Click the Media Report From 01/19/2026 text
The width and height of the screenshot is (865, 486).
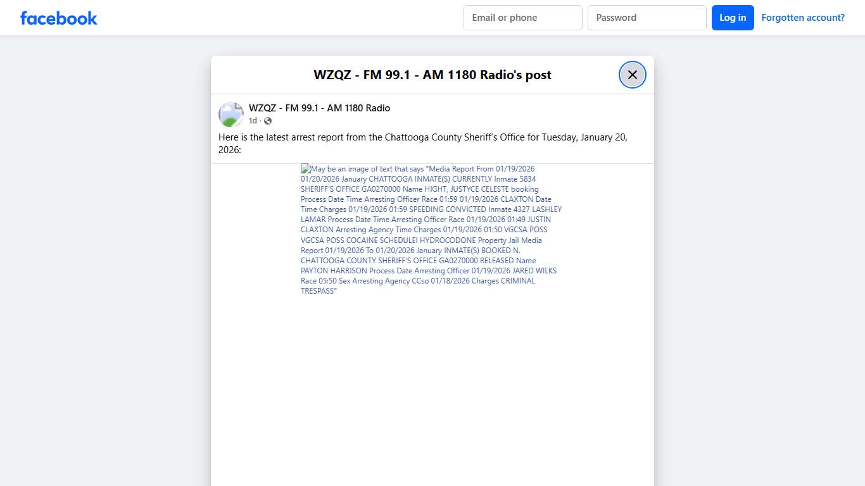481,168
